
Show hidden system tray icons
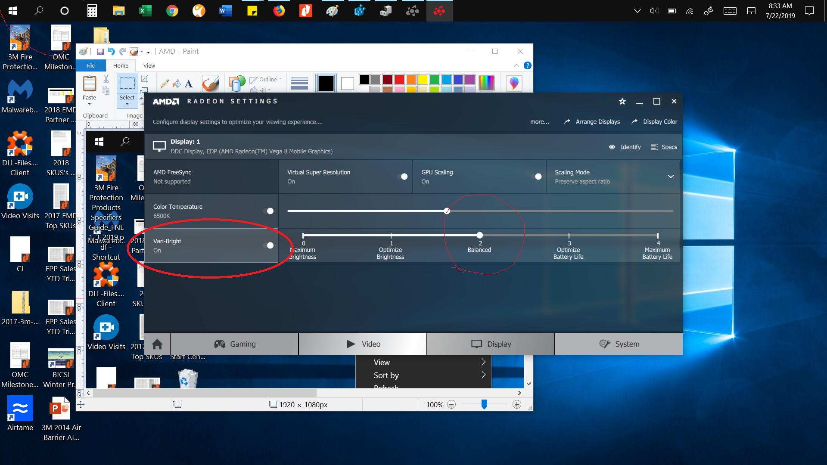click(637, 11)
